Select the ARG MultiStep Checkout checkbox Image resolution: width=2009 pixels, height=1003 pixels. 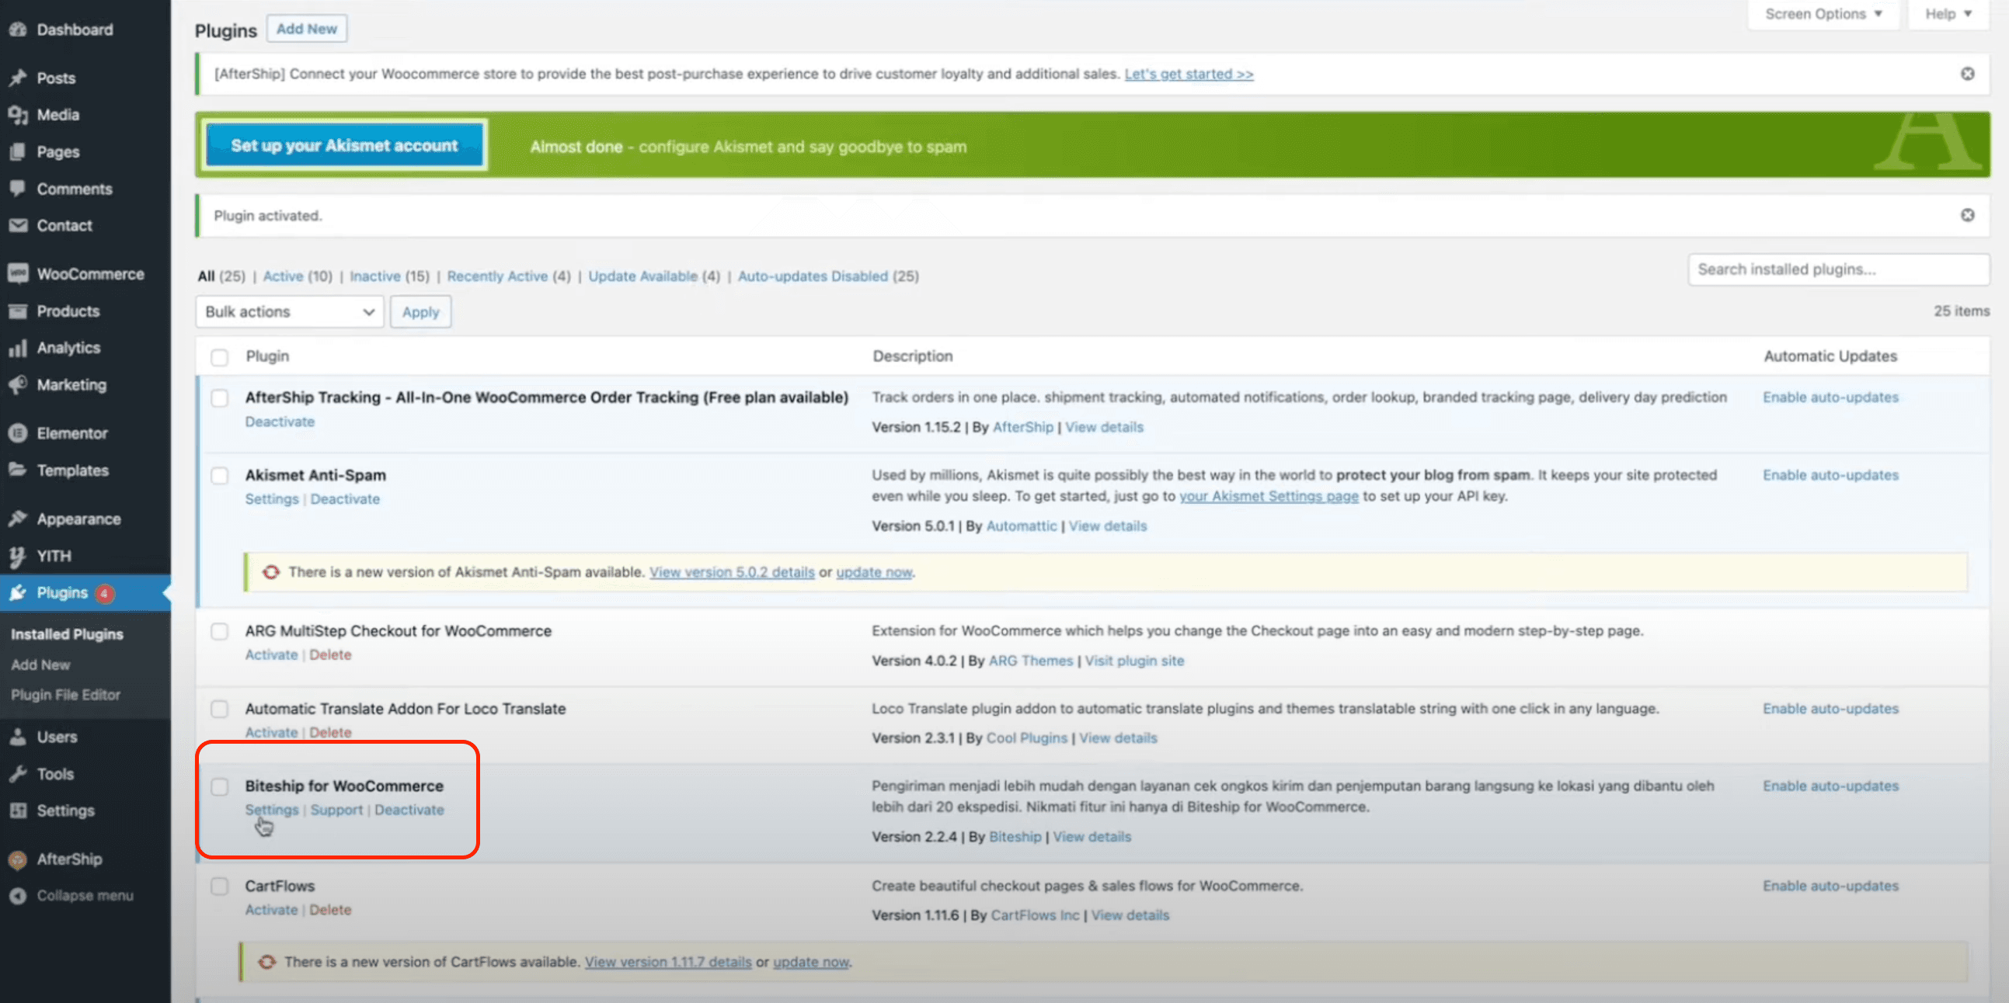point(219,631)
